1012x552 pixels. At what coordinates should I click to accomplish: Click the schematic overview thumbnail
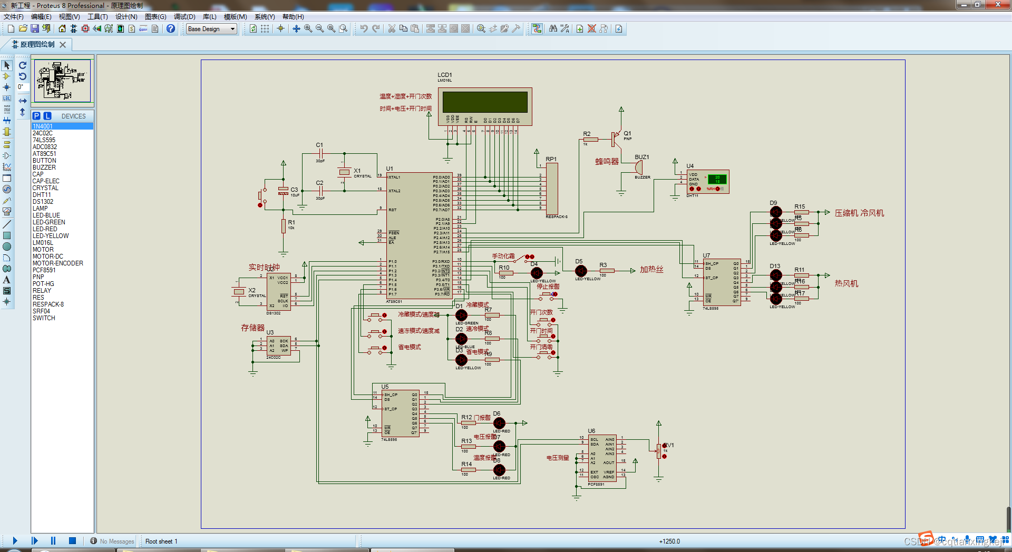point(62,81)
